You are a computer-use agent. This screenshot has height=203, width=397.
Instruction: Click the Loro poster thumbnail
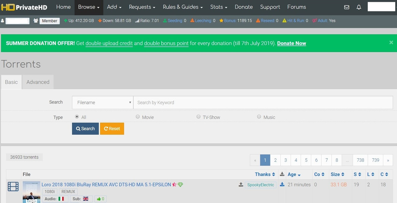tap(31, 192)
